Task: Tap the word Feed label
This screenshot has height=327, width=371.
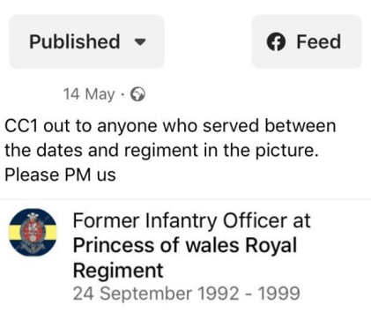Action: coord(319,41)
